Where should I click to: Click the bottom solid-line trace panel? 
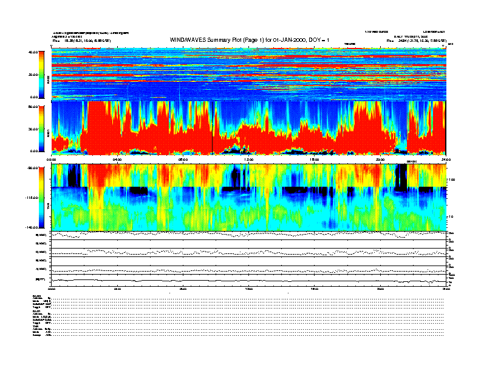(249, 280)
